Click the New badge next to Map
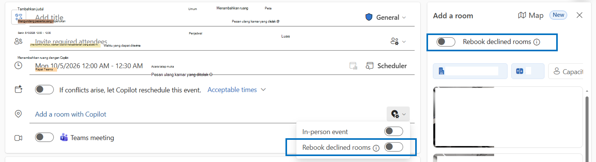This screenshot has height=162, width=596. coord(558,15)
